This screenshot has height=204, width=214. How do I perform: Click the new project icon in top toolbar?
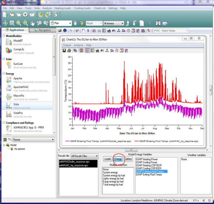(x=5, y=14)
